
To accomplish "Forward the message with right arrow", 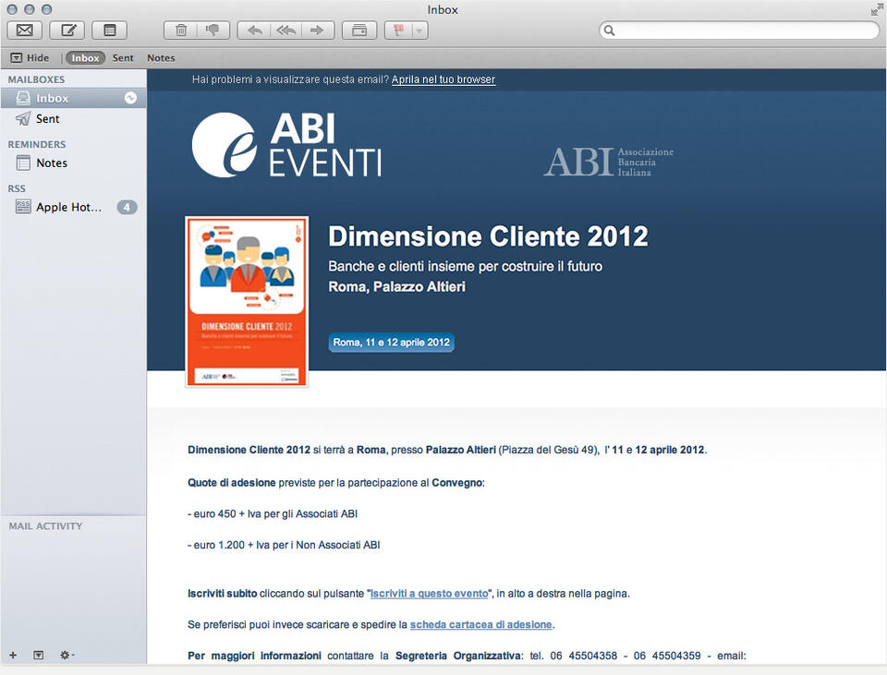I will click(x=318, y=30).
